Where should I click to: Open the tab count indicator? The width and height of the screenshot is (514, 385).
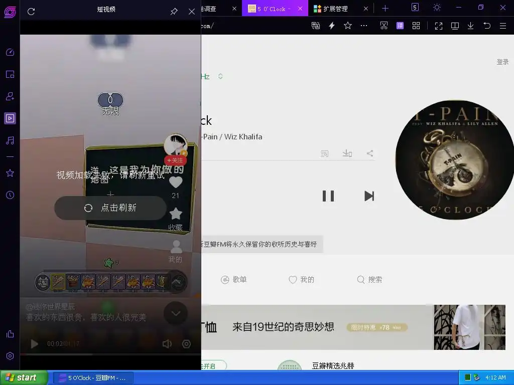pyautogui.click(x=415, y=7)
